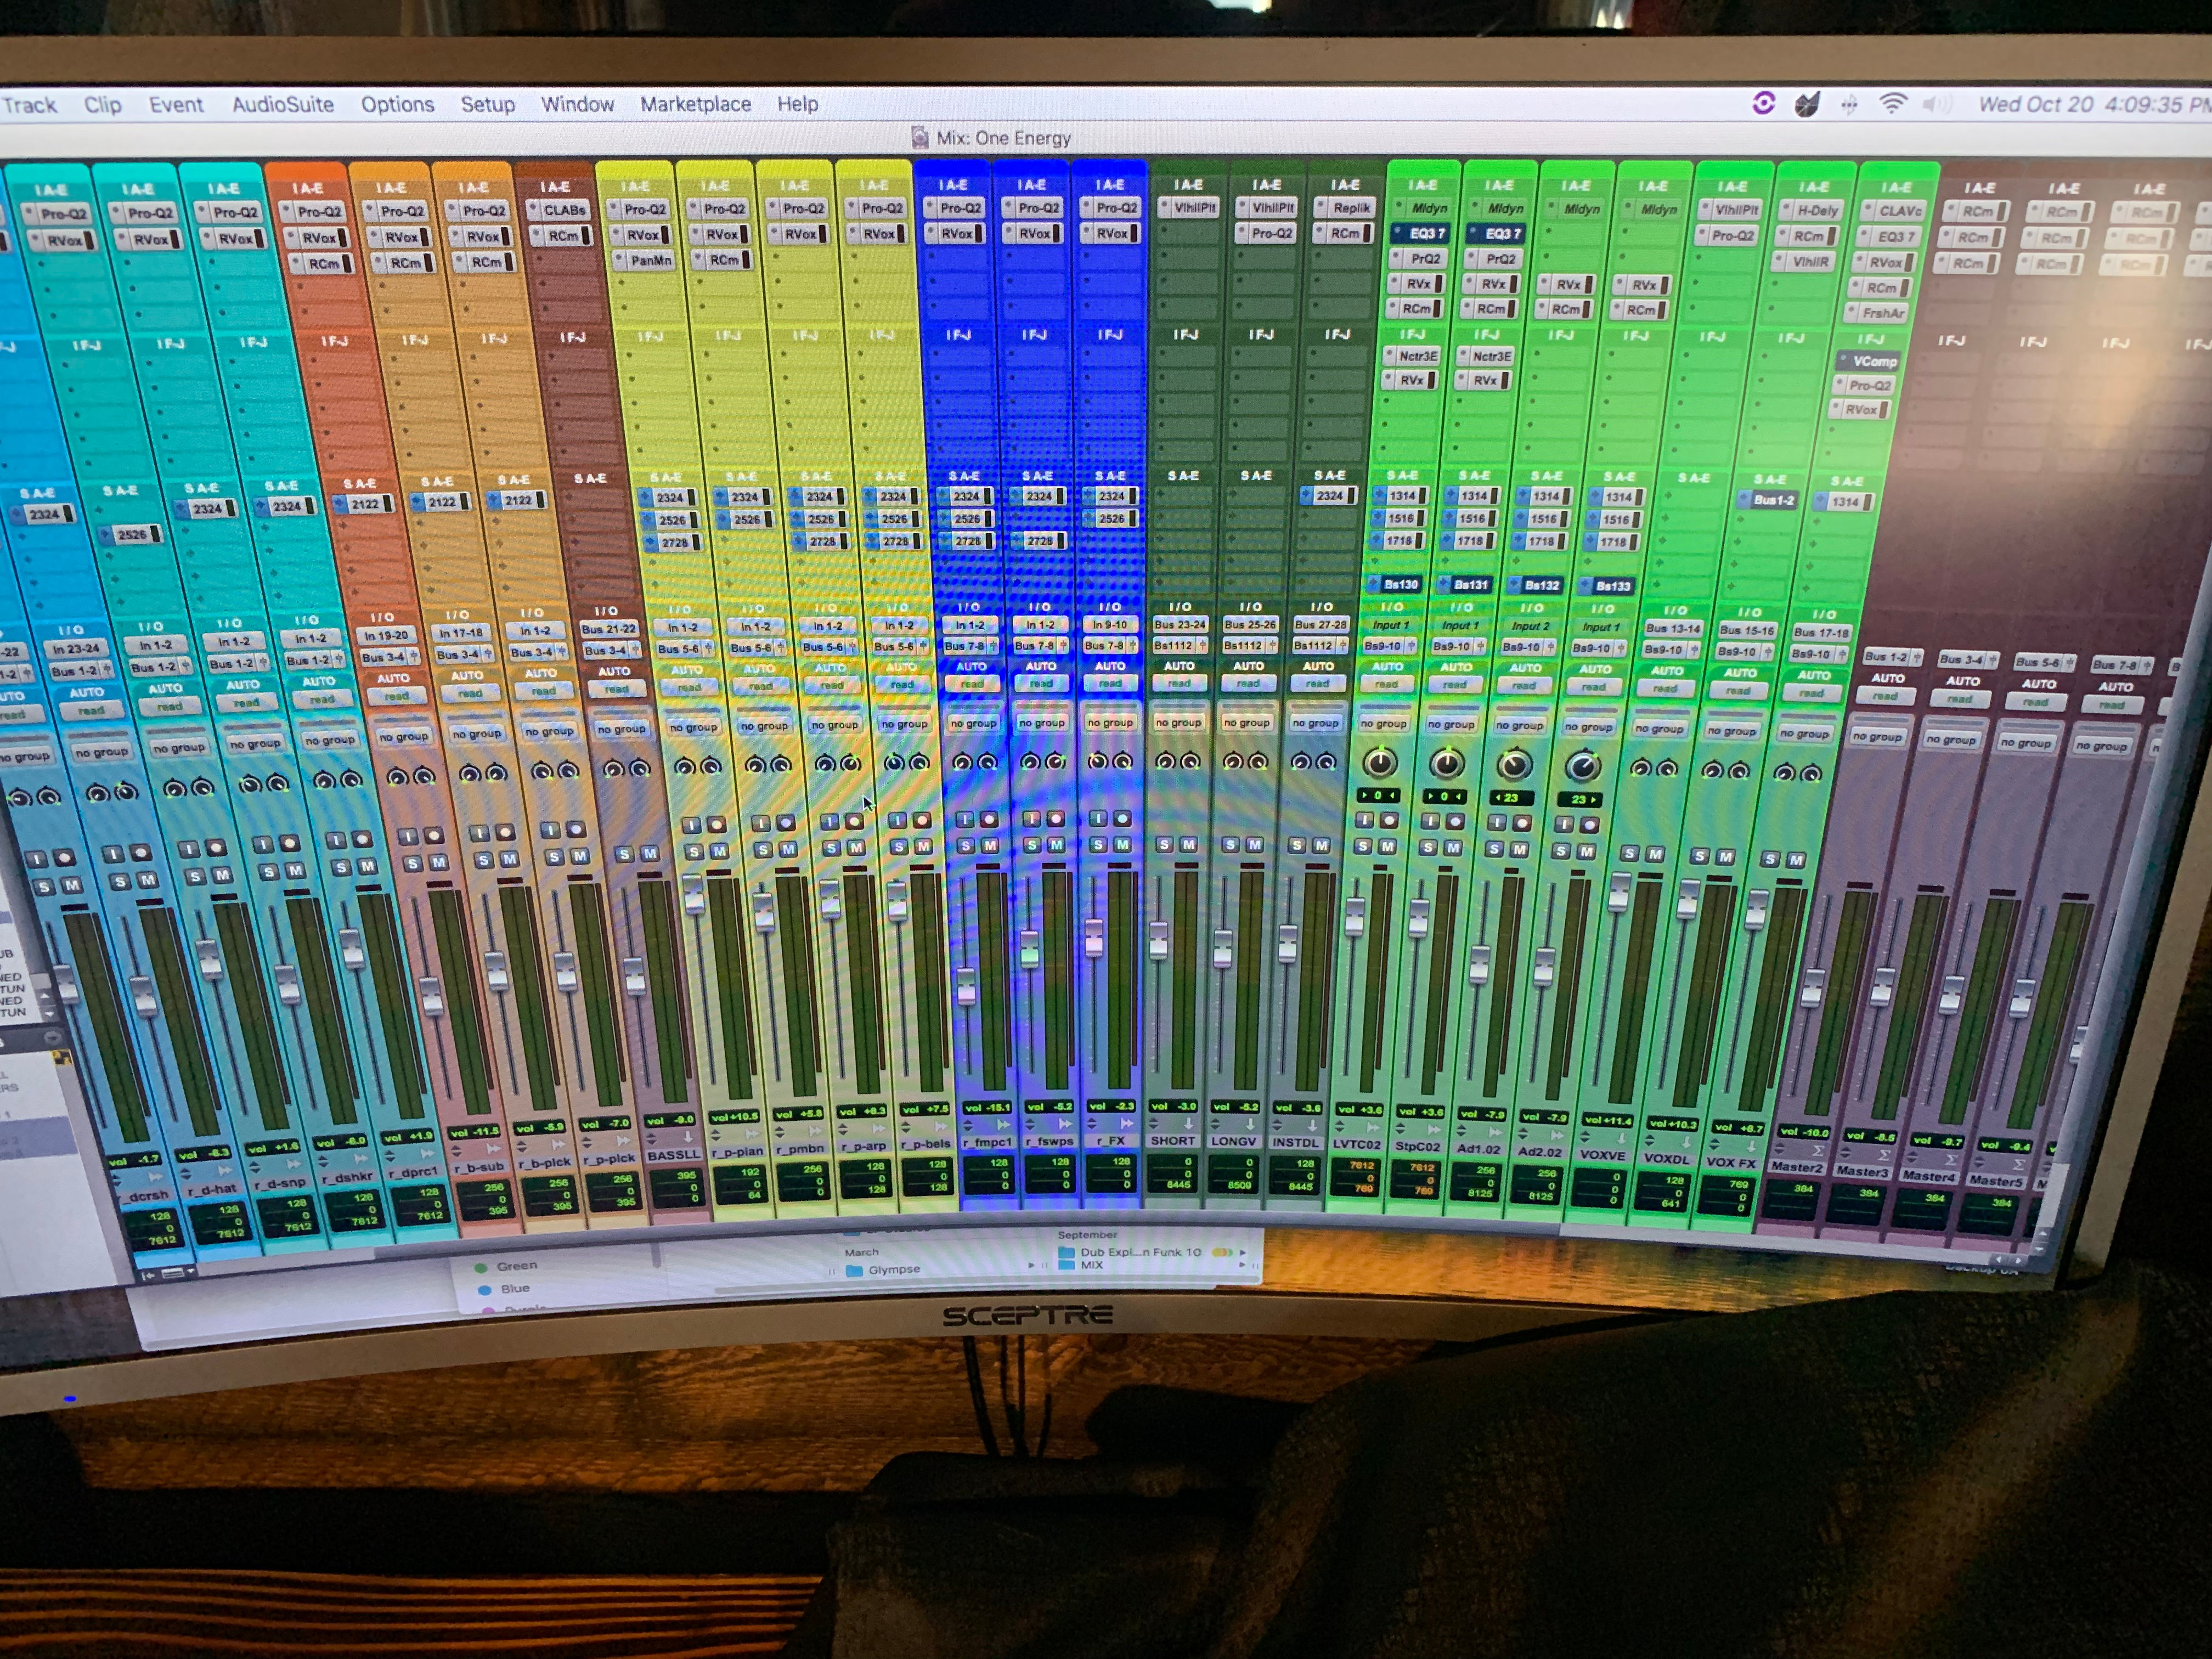This screenshot has height=1659, width=2212.
Task: Arm the Ad2.02 track for recording
Action: coord(1589,825)
